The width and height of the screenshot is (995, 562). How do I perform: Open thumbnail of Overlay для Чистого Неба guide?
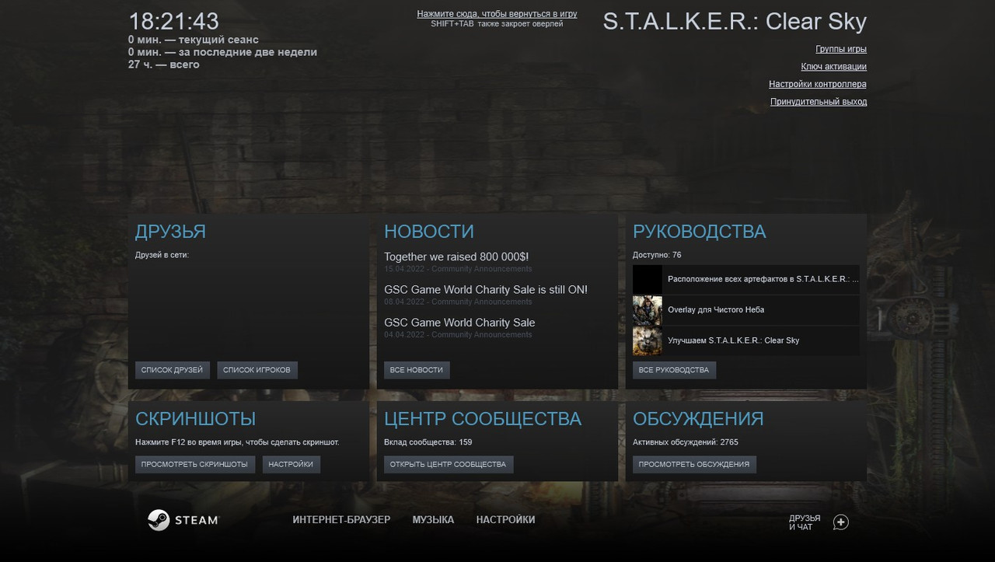tap(647, 310)
